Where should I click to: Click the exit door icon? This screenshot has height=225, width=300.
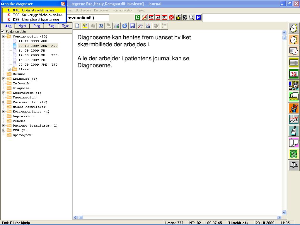tap(294, 165)
